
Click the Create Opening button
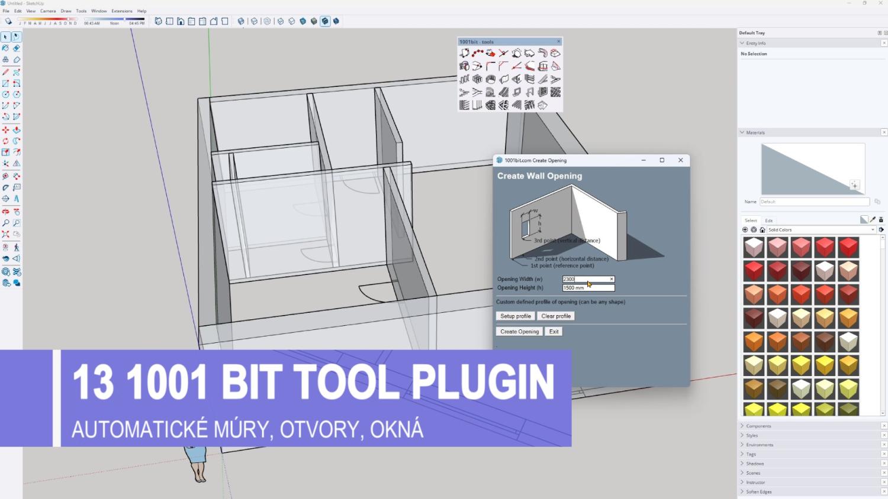point(519,332)
